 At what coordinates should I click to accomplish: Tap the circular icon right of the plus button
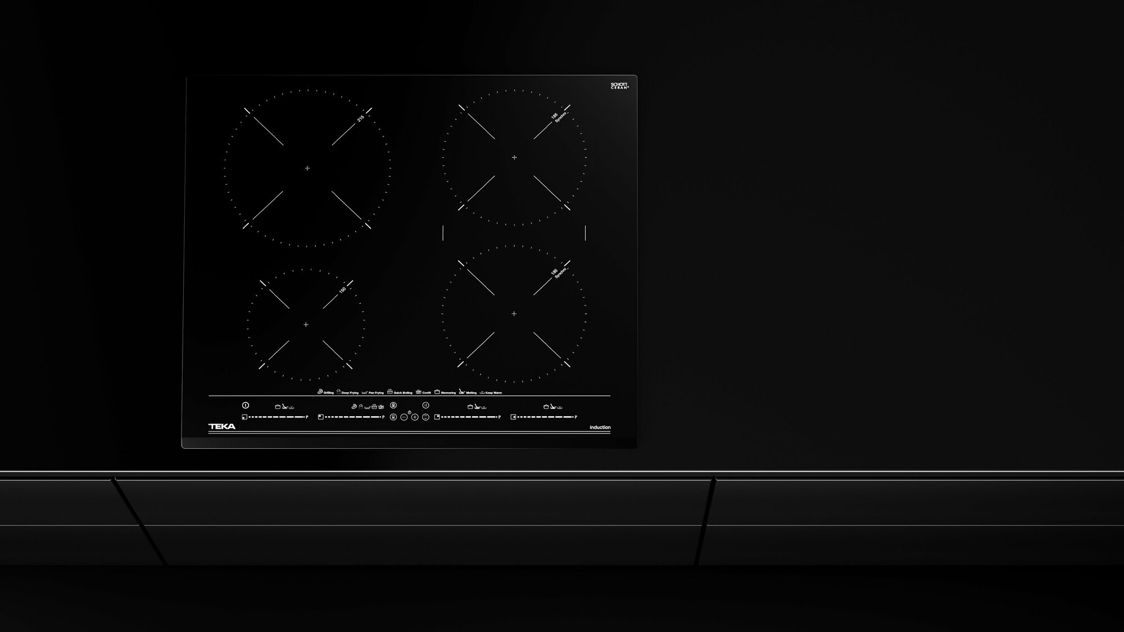425,417
